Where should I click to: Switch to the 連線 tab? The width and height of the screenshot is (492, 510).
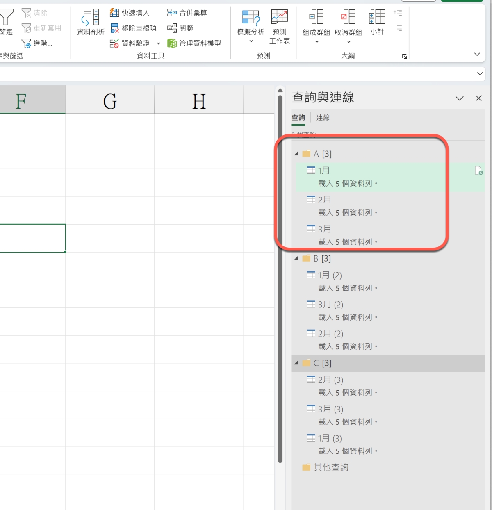pos(323,118)
